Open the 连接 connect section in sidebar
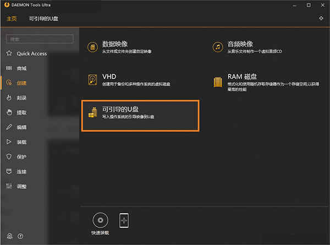 pyautogui.click(x=16, y=171)
